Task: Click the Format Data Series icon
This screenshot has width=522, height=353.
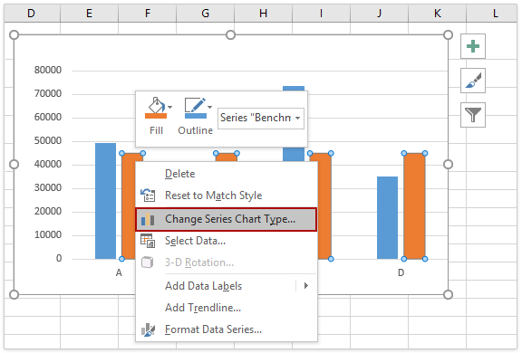Action: tap(148, 329)
